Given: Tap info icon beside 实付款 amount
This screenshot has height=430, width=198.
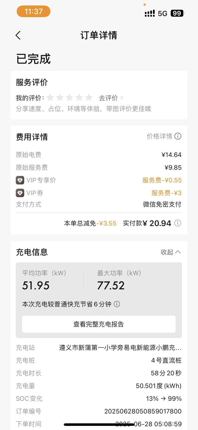Looking at the screenshot, I should point(178,223).
